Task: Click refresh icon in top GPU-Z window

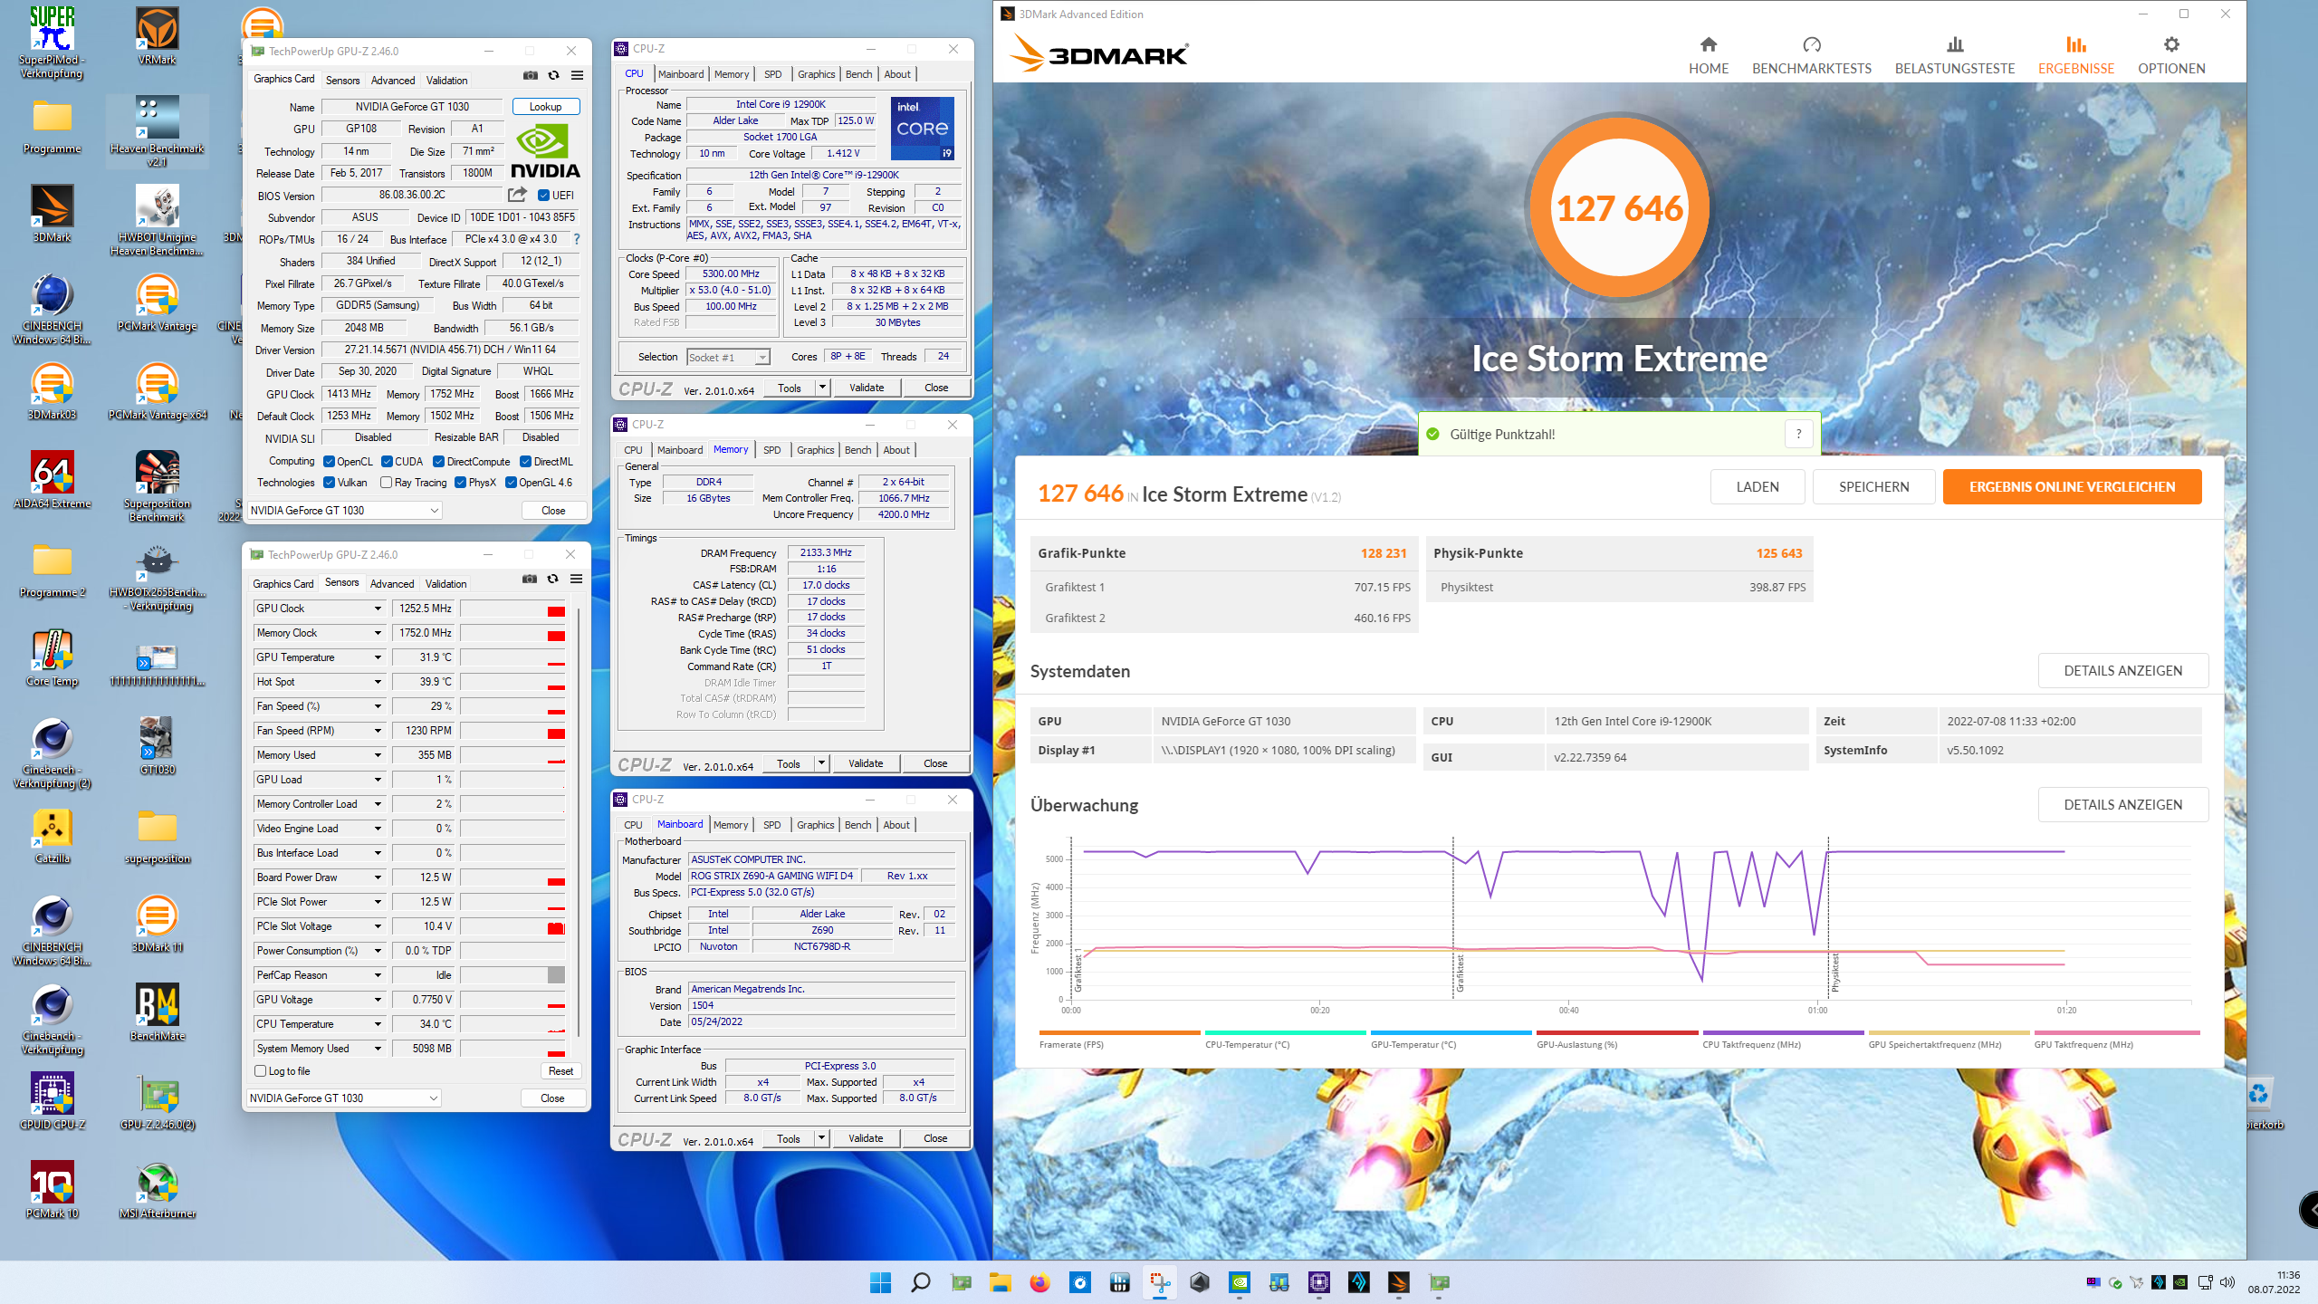Action: [553, 76]
